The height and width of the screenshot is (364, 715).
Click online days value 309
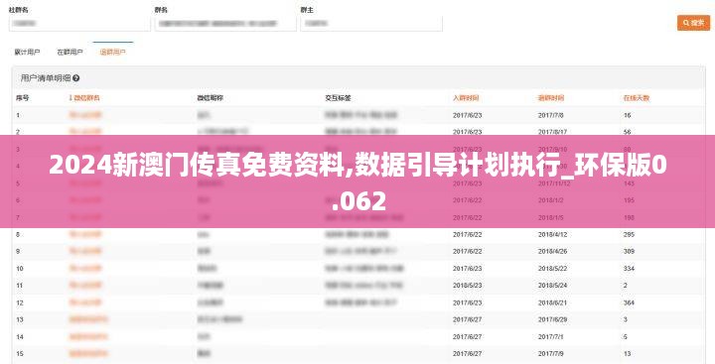click(x=629, y=252)
